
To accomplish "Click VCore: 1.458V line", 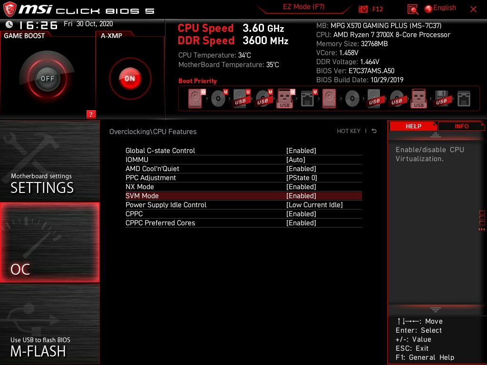I will tap(337, 53).
